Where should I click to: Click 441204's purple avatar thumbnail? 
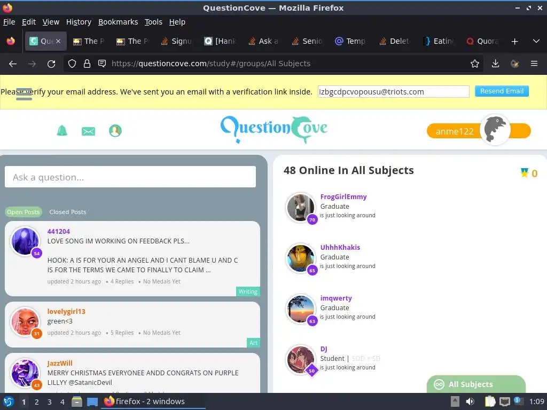click(25, 241)
